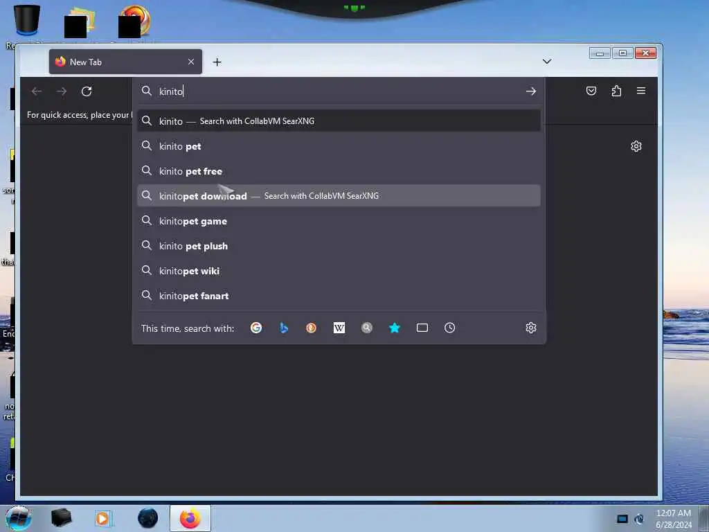This screenshot has width=709, height=532.
Task: Open the Pocket save icon
Action: (x=591, y=91)
